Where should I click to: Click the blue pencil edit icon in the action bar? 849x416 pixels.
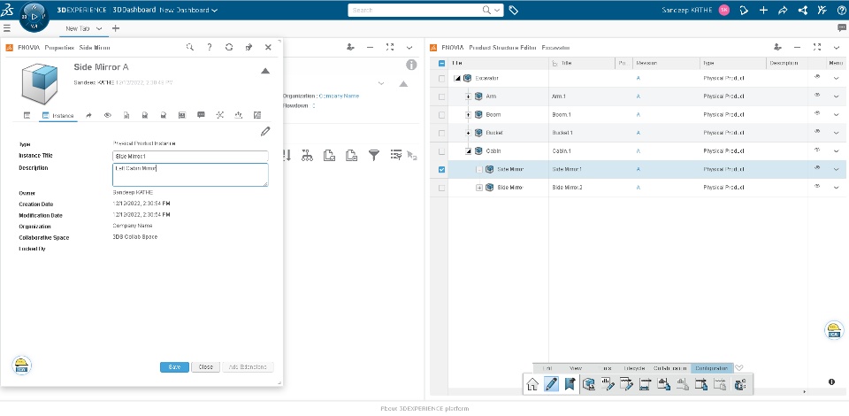coord(551,384)
